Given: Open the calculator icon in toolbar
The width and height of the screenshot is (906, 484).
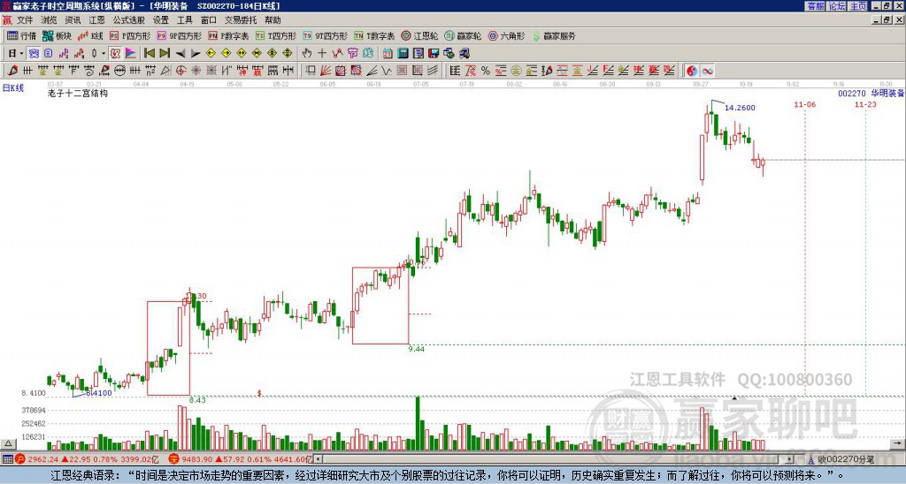Looking at the screenshot, I should coord(403,53).
